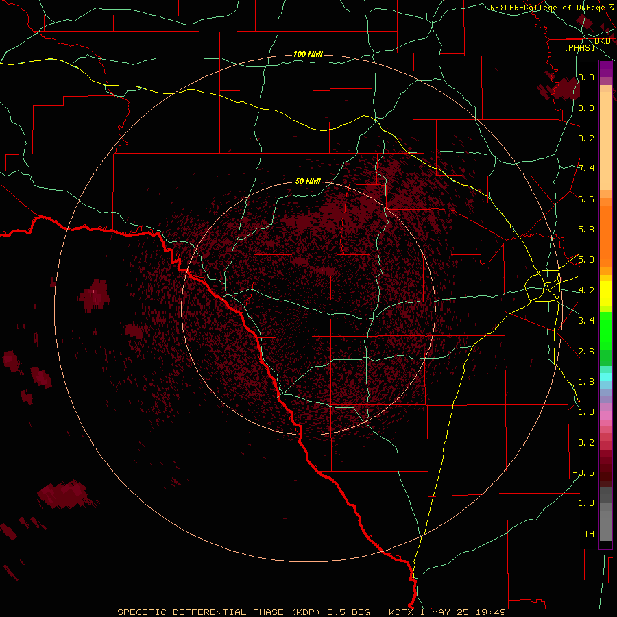Click the TH threshold label on scale
The width and height of the screenshot is (617, 617).
click(589, 534)
